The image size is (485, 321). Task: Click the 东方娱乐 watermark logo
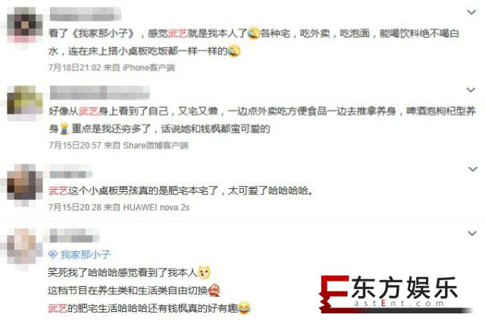396,294
